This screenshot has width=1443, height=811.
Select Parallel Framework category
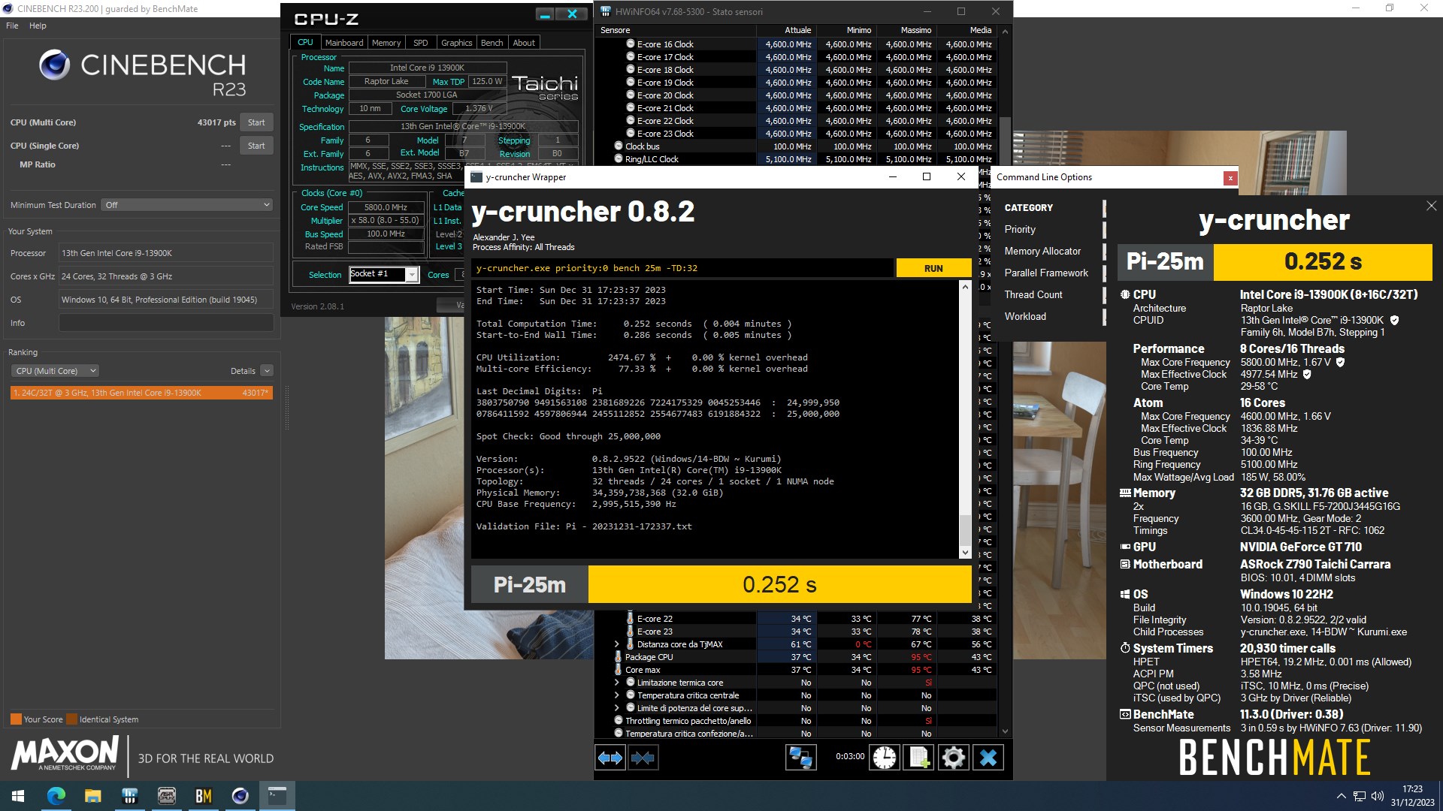[1046, 273]
